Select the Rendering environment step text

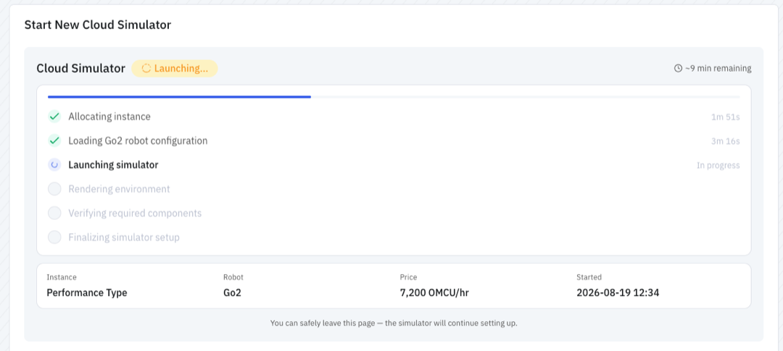click(x=120, y=189)
